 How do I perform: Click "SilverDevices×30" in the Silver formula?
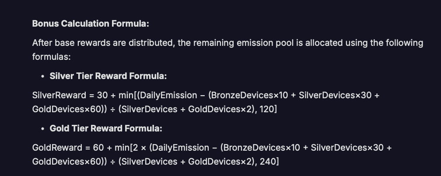[335, 96]
